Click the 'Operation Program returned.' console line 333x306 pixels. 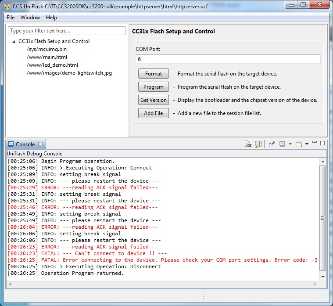(x=65, y=273)
